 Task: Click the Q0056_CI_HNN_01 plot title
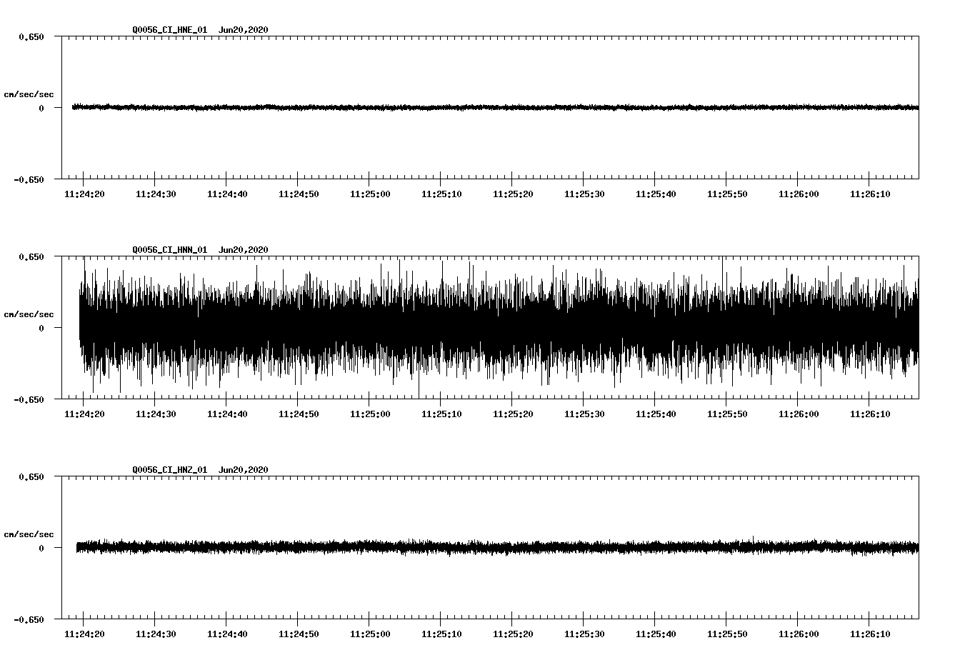click(x=200, y=250)
